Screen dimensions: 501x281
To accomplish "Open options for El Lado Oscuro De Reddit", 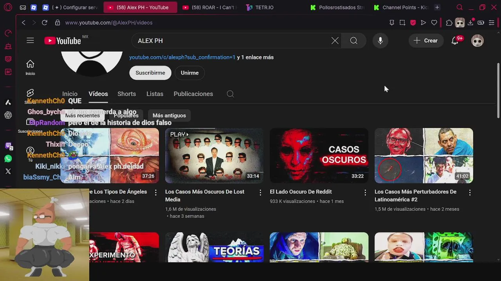I will coord(365,192).
